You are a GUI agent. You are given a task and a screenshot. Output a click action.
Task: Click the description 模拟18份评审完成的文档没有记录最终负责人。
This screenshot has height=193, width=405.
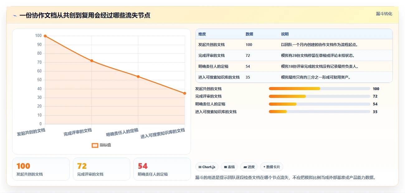320,67
